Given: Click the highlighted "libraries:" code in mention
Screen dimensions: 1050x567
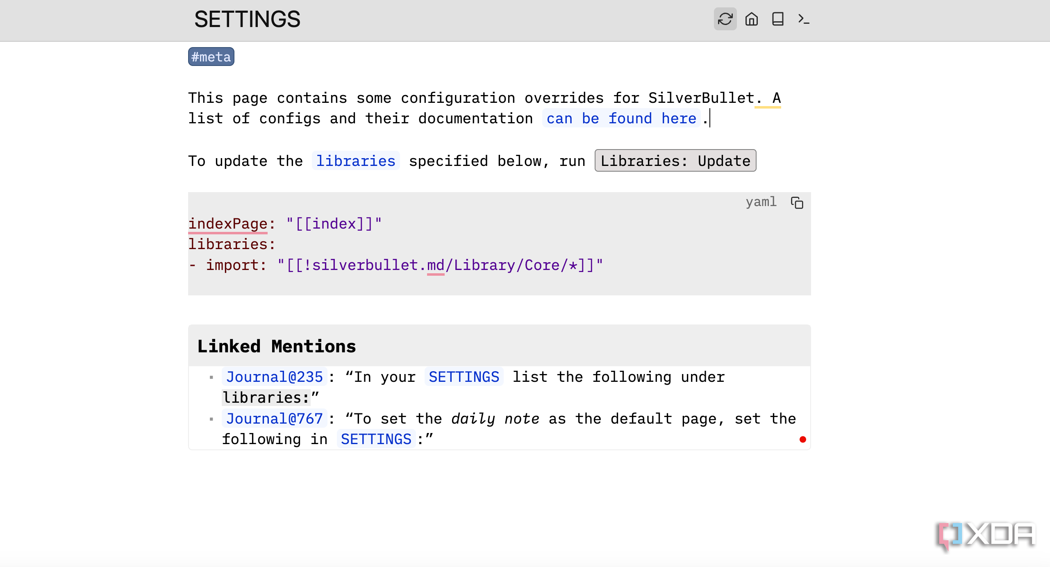Looking at the screenshot, I should pyautogui.click(x=266, y=397).
